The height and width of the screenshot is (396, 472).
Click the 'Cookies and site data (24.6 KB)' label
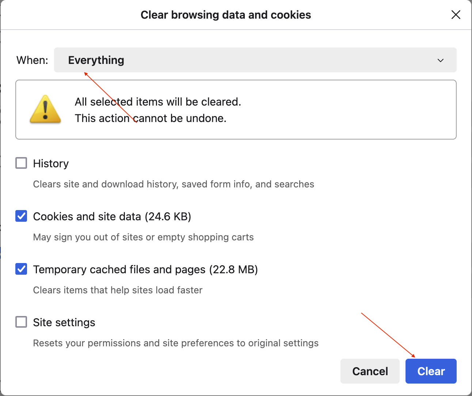pos(112,217)
